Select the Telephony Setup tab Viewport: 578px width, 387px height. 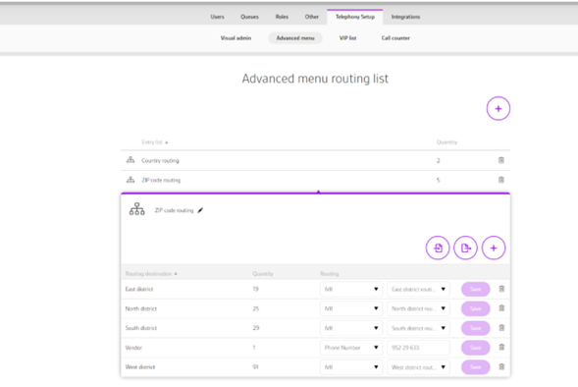pyautogui.click(x=355, y=17)
